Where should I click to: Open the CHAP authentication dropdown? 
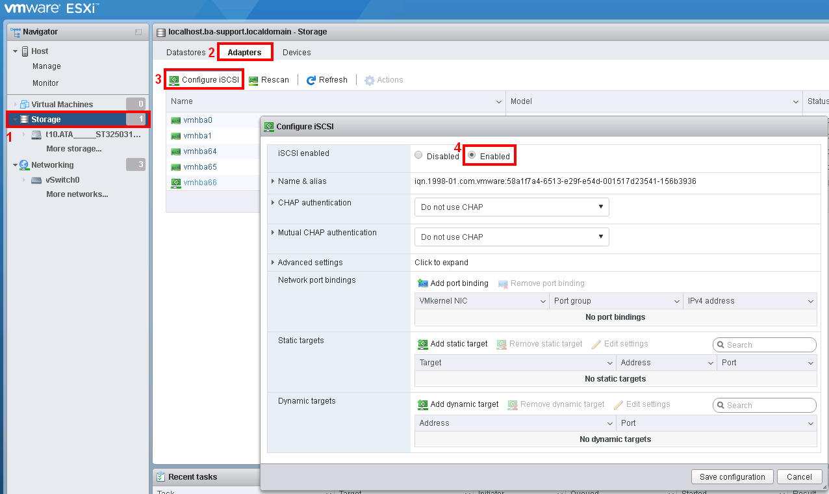tap(511, 207)
